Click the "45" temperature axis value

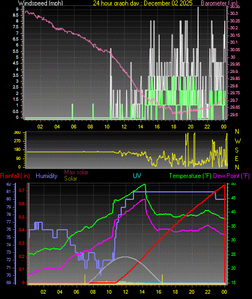pyautogui.click(x=233, y=198)
